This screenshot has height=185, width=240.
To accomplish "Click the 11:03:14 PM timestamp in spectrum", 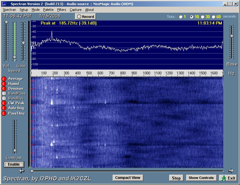I will tap(210, 23).
